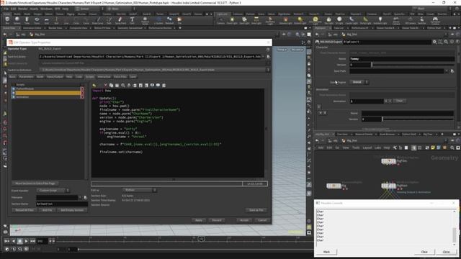Click Clear button in Houdini Console
461x259 pixels.
click(424, 252)
